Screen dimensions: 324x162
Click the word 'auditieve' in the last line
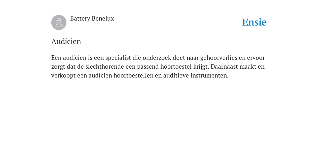176,76
